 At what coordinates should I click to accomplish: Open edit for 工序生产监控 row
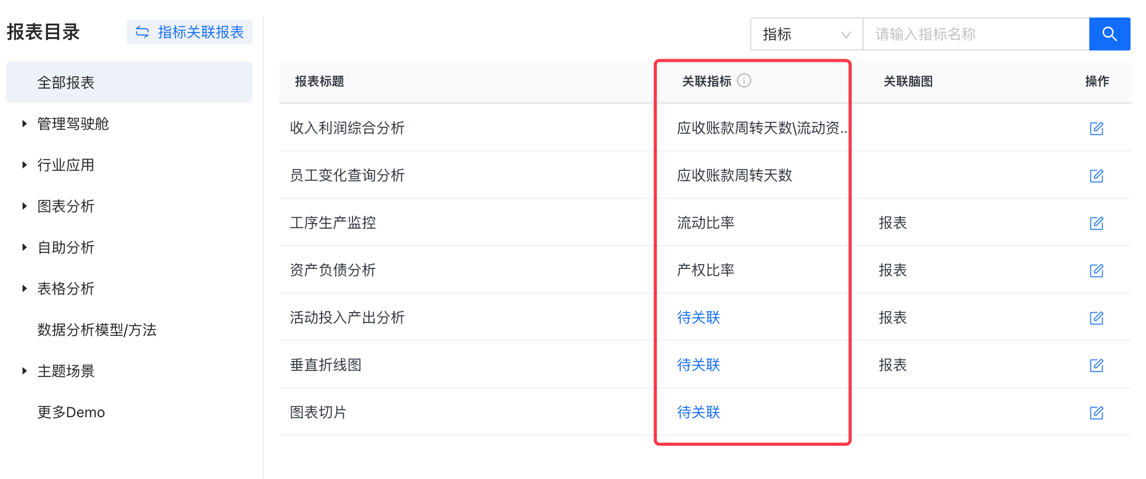(1096, 223)
